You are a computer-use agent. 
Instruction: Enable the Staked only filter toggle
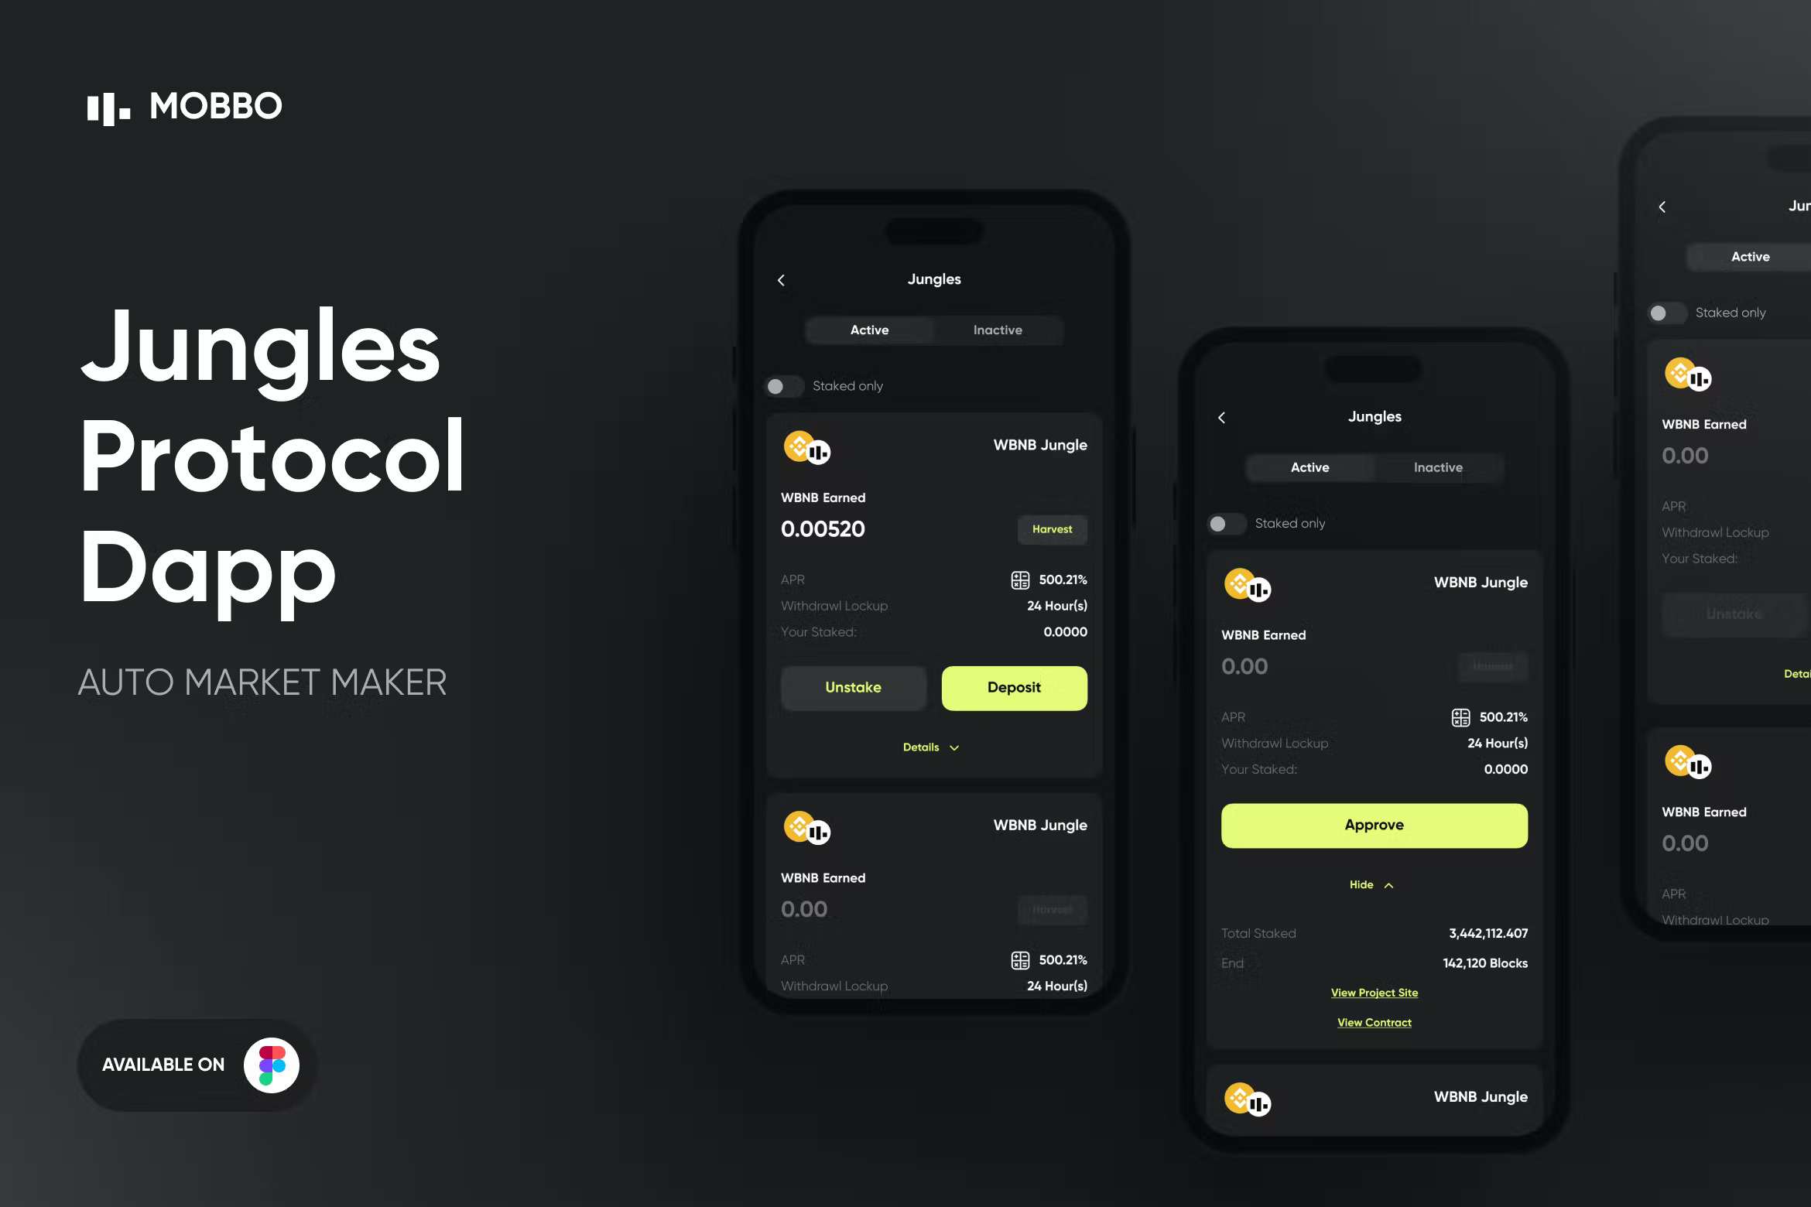tap(782, 385)
